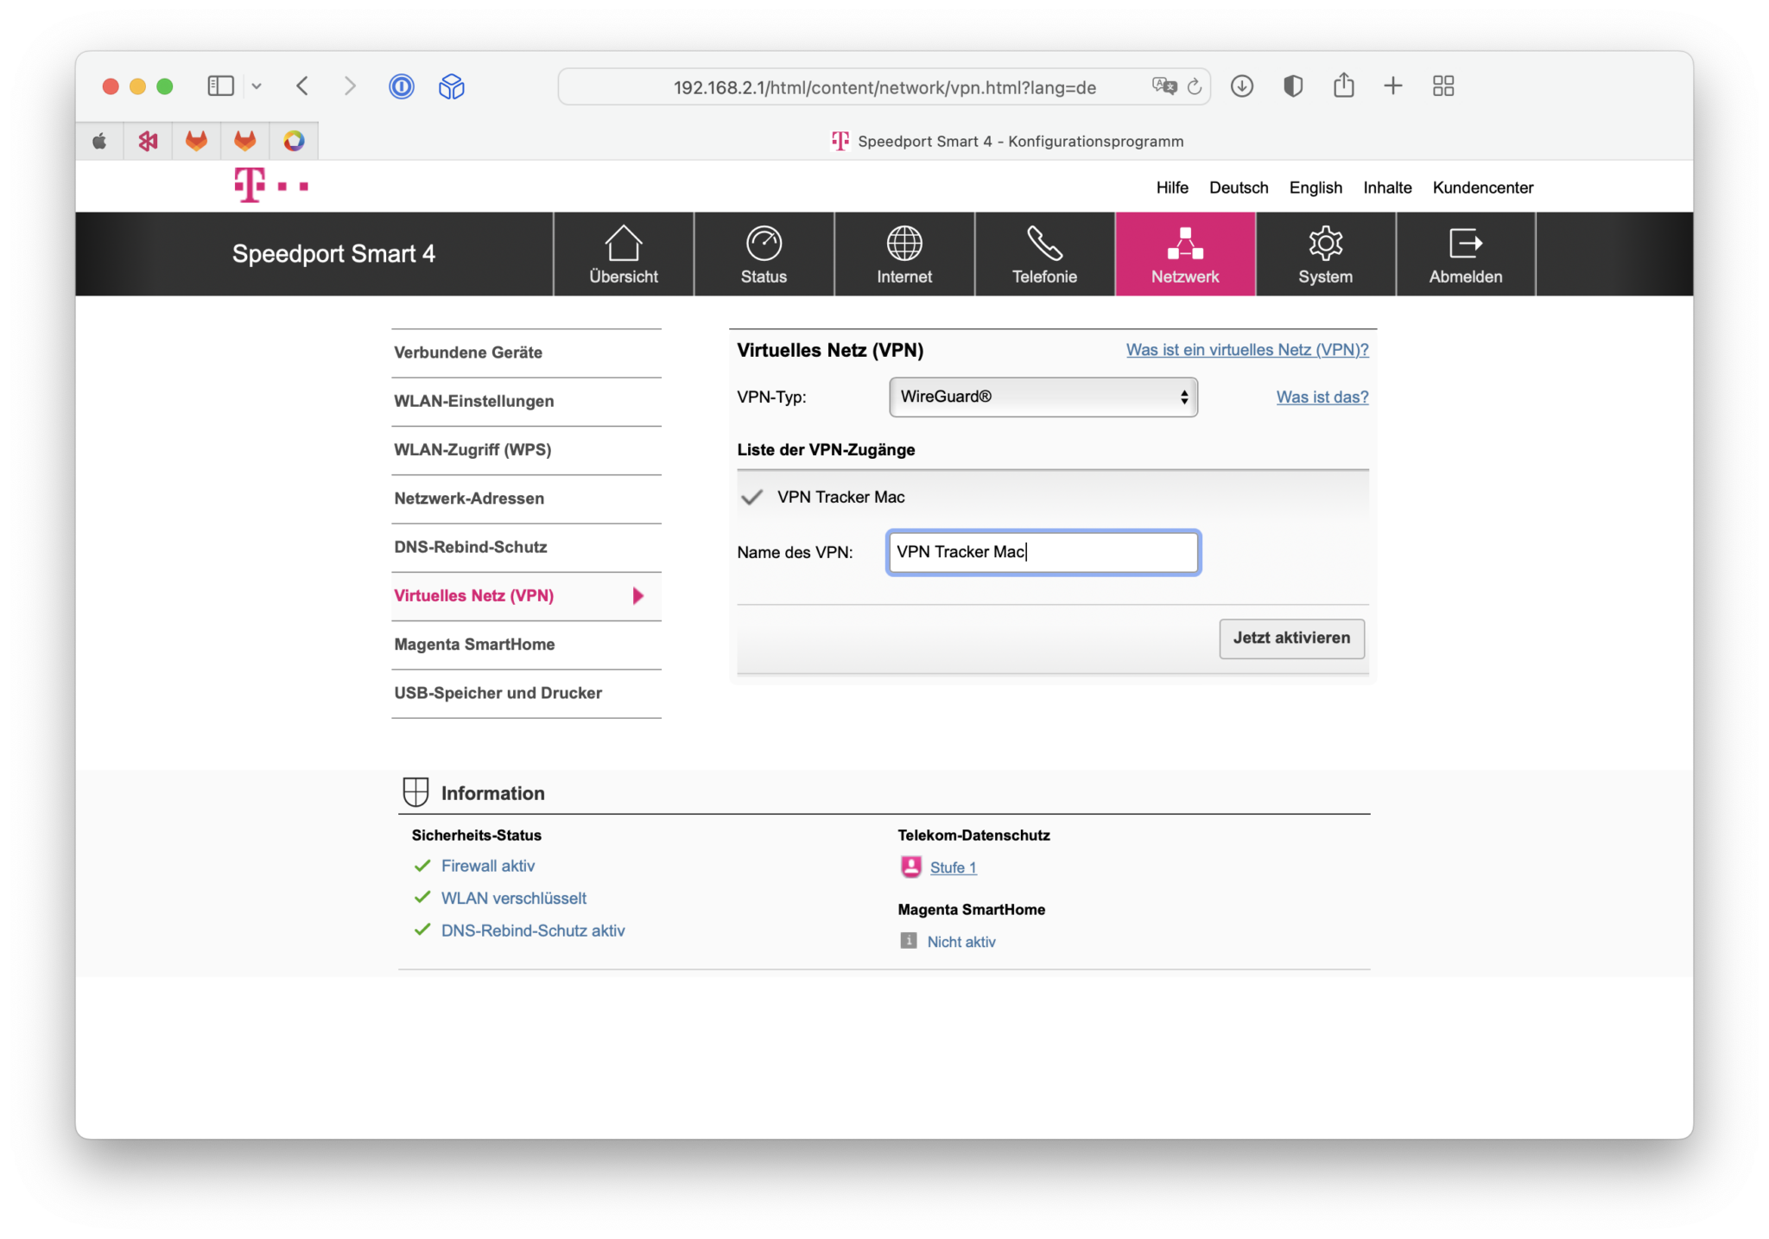Image resolution: width=1769 pixels, height=1239 pixels.
Task: Click WLAN verschlüsselt status link
Action: pyautogui.click(x=514, y=899)
